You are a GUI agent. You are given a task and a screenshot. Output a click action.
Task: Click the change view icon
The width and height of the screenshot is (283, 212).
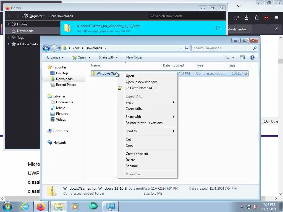point(227,57)
